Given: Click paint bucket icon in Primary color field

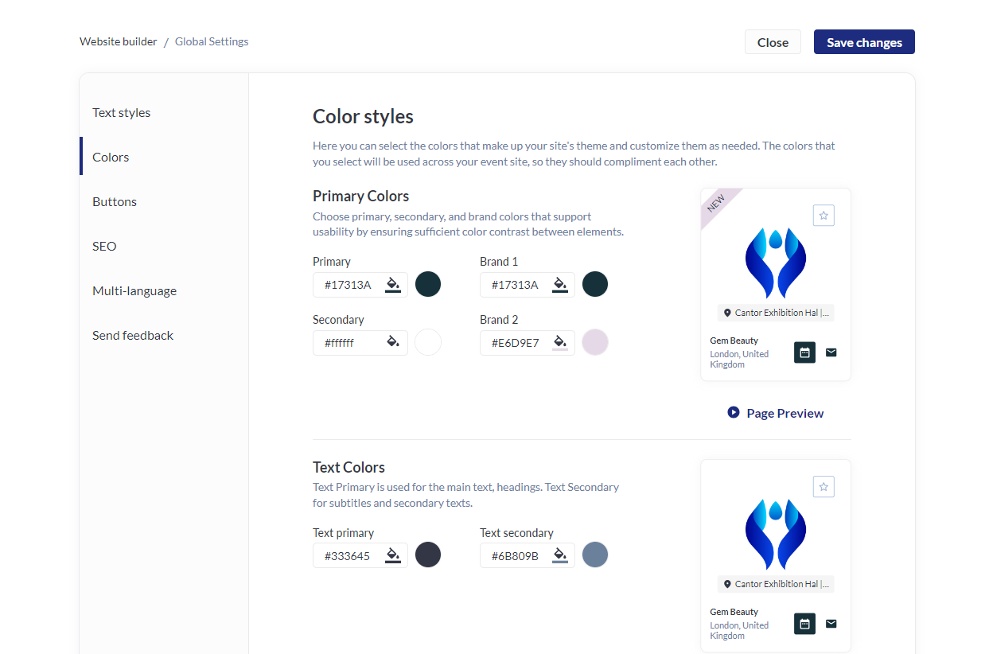Looking at the screenshot, I should [x=393, y=284].
